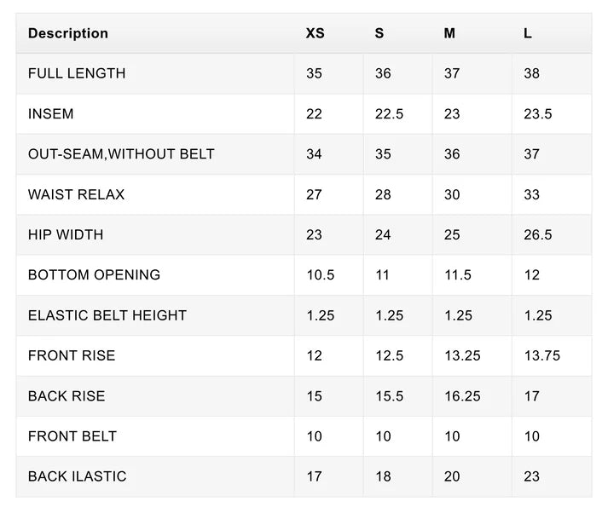The height and width of the screenshot is (513, 608).
Task: Select BOTTOM OPENING value 10.5
Action: coord(321,275)
